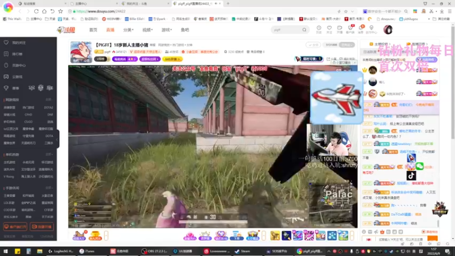Open the Douyu logo home link

pos(66,30)
